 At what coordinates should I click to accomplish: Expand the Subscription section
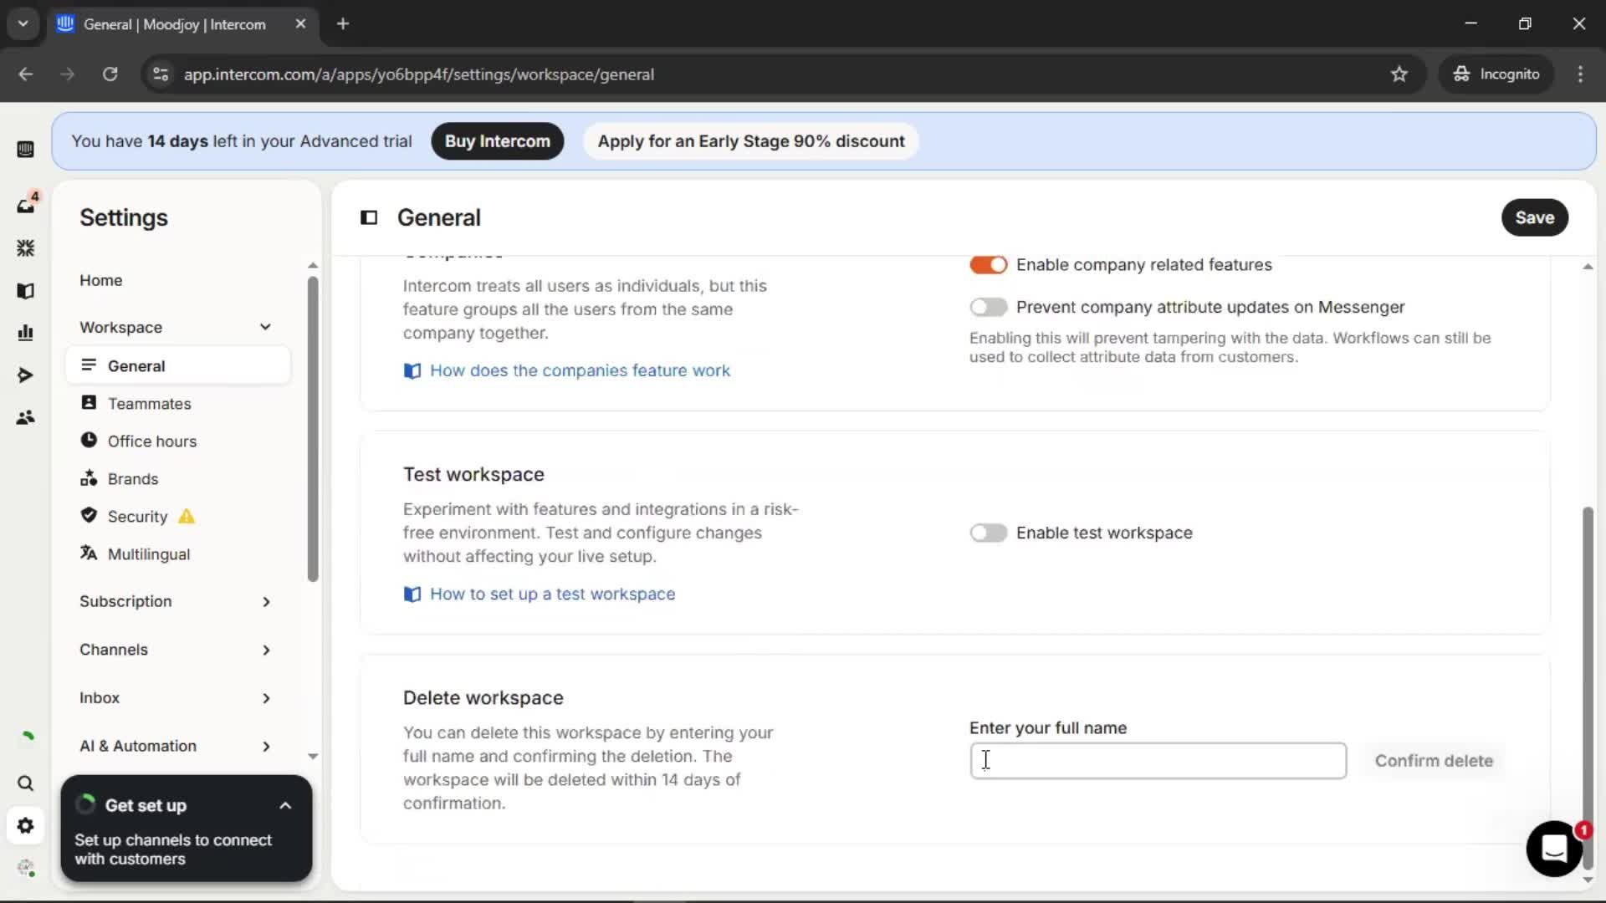(266, 602)
